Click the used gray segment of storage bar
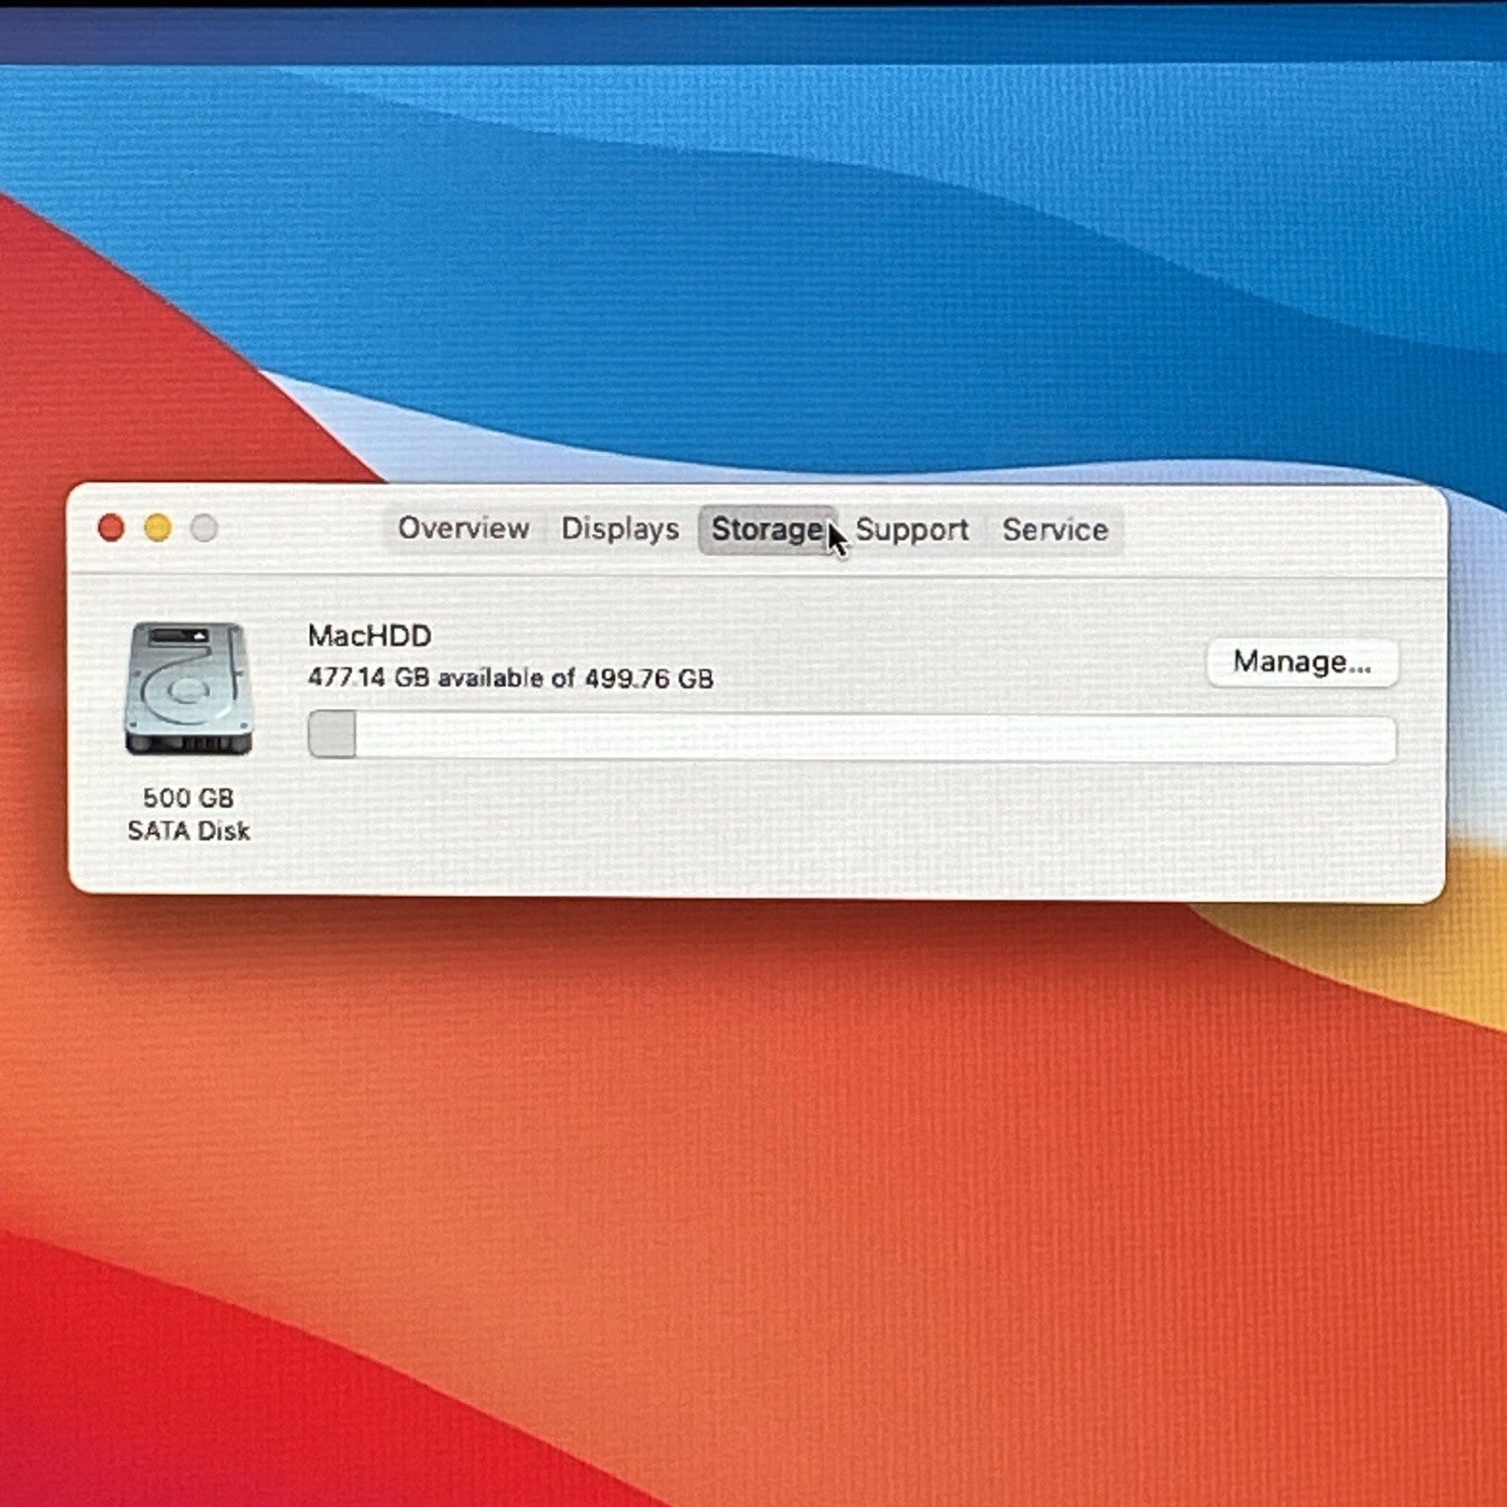 pyautogui.click(x=332, y=735)
